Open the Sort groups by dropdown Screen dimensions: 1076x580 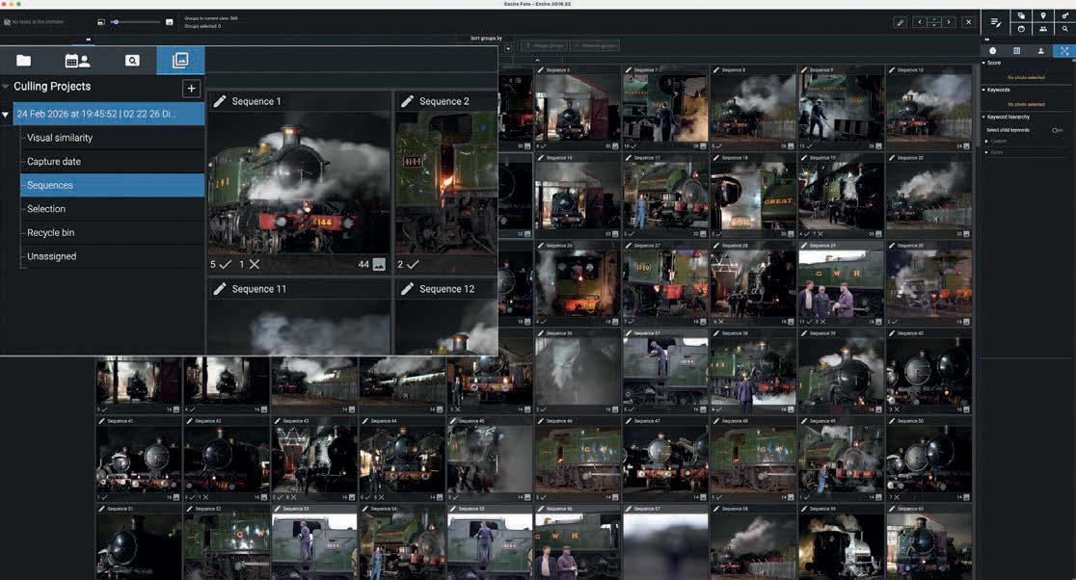(508, 49)
